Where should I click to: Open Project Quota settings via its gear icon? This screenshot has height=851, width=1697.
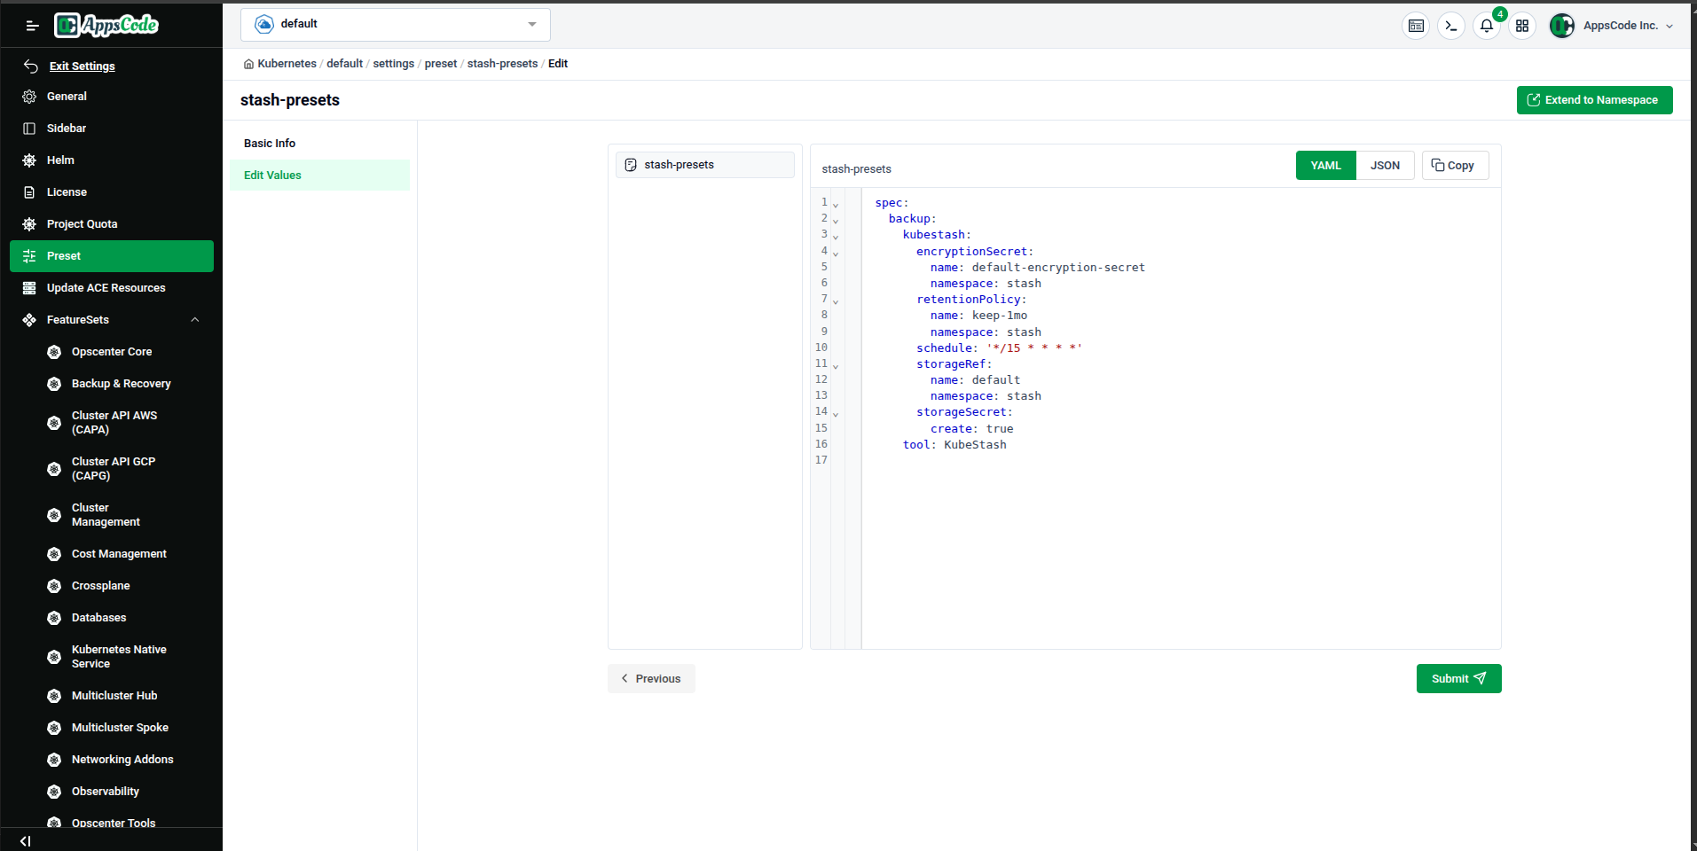point(29,223)
